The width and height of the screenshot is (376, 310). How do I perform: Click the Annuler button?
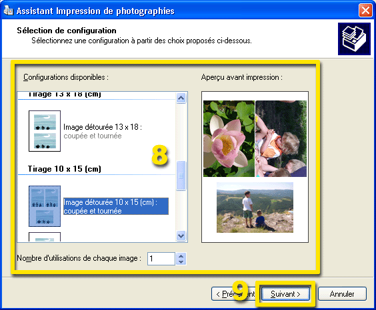342,294
